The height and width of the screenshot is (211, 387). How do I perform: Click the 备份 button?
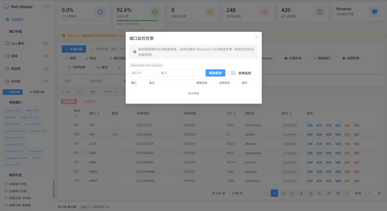102,67
